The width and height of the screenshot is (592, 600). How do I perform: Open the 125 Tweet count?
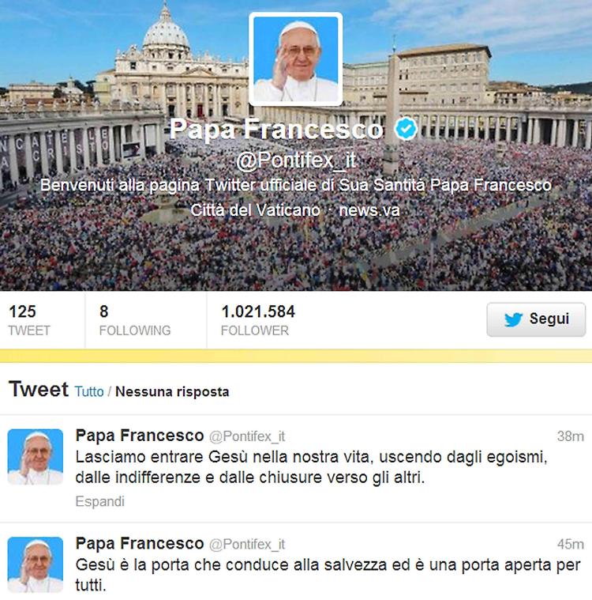[x=29, y=320]
